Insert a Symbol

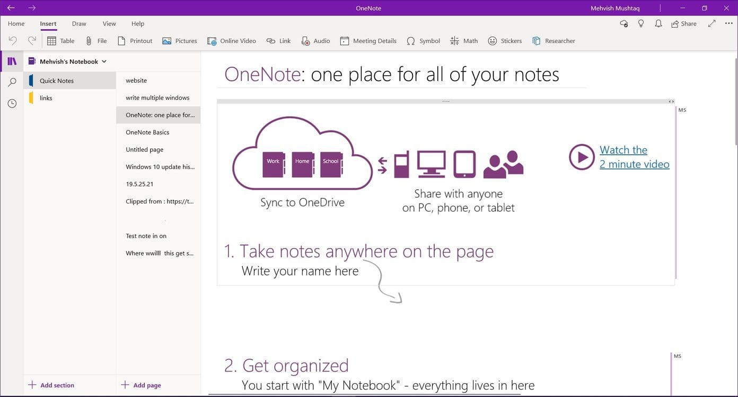click(423, 40)
